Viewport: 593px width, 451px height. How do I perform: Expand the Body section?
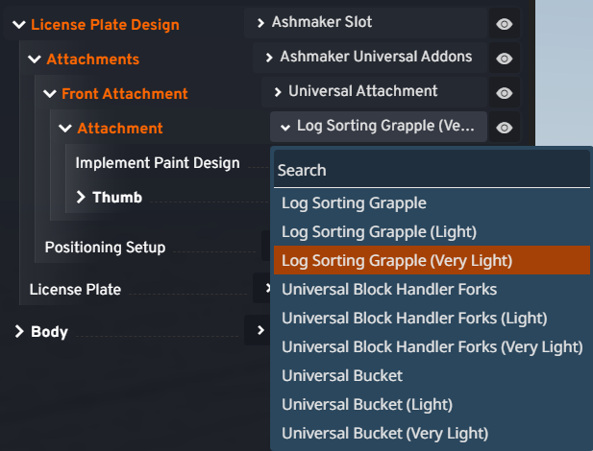[x=18, y=332]
